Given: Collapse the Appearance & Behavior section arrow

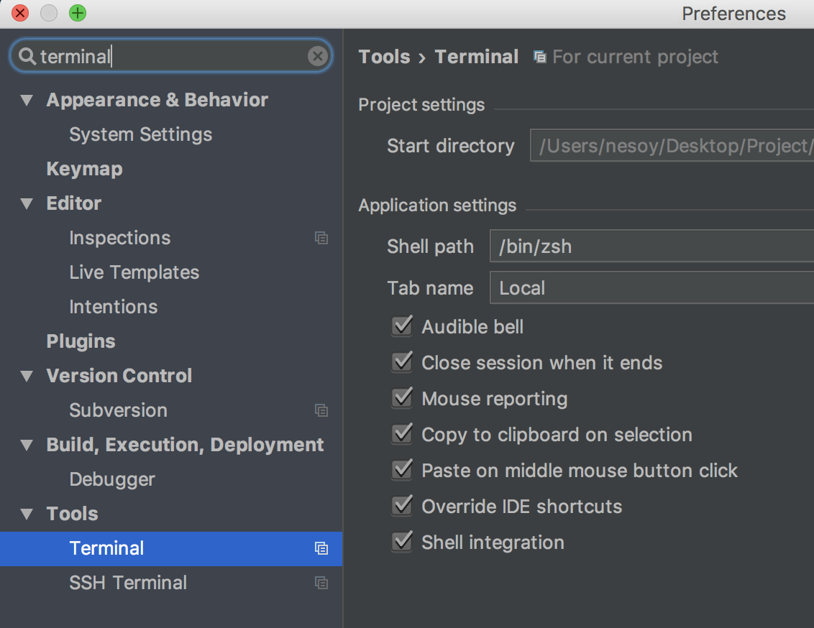Looking at the screenshot, I should [x=27, y=100].
